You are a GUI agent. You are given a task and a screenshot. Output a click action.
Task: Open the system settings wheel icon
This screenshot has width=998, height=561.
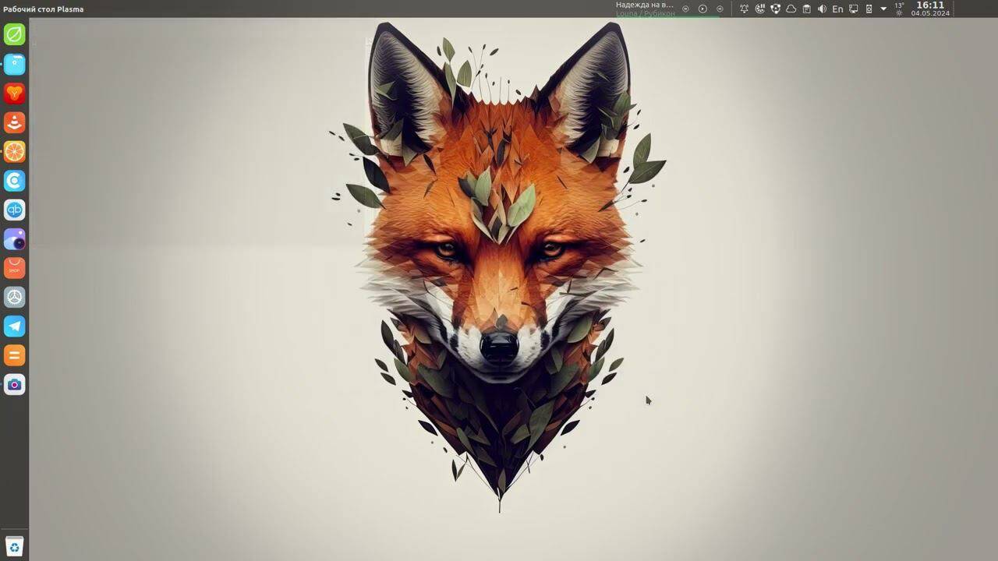tap(15, 297)
